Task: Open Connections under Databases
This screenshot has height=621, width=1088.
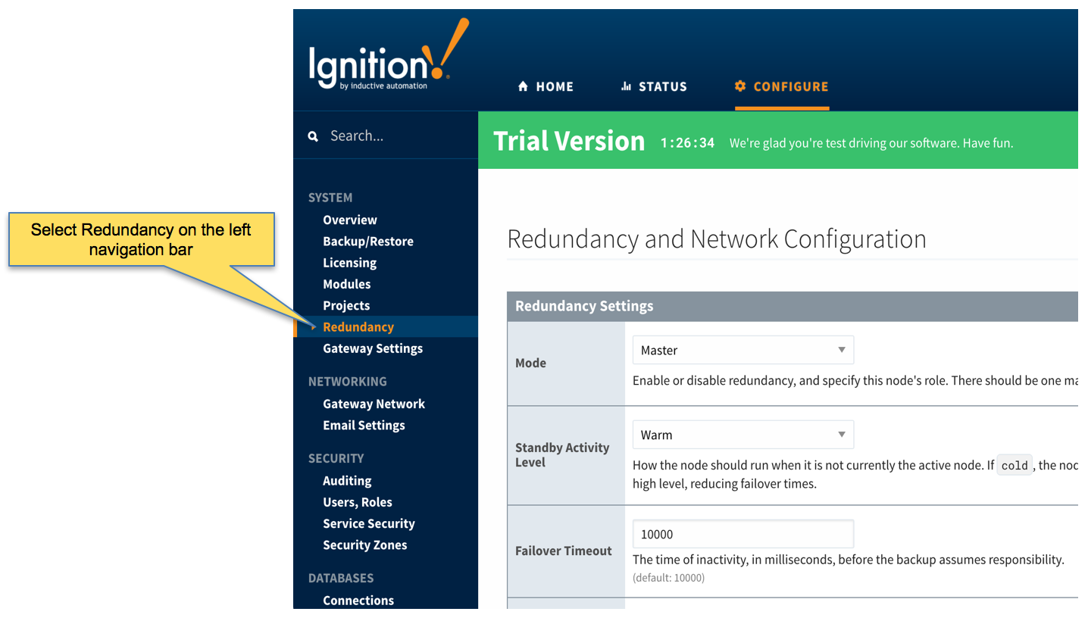Action: click(358, 600)
